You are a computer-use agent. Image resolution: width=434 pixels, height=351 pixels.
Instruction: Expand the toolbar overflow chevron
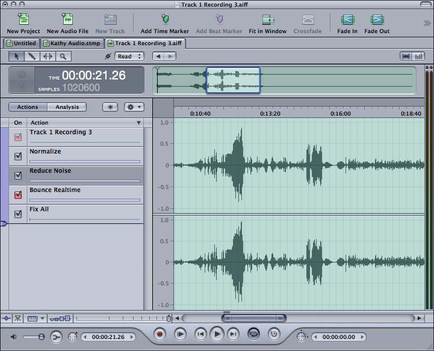(x=427, y=23)
